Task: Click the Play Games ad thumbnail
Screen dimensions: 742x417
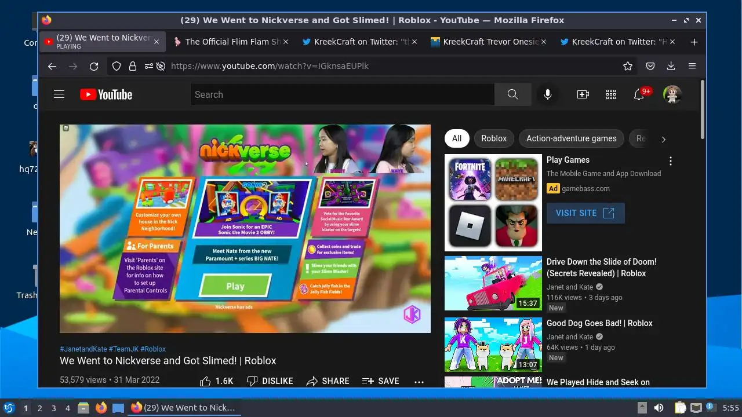Action: [x=493, y=203]
